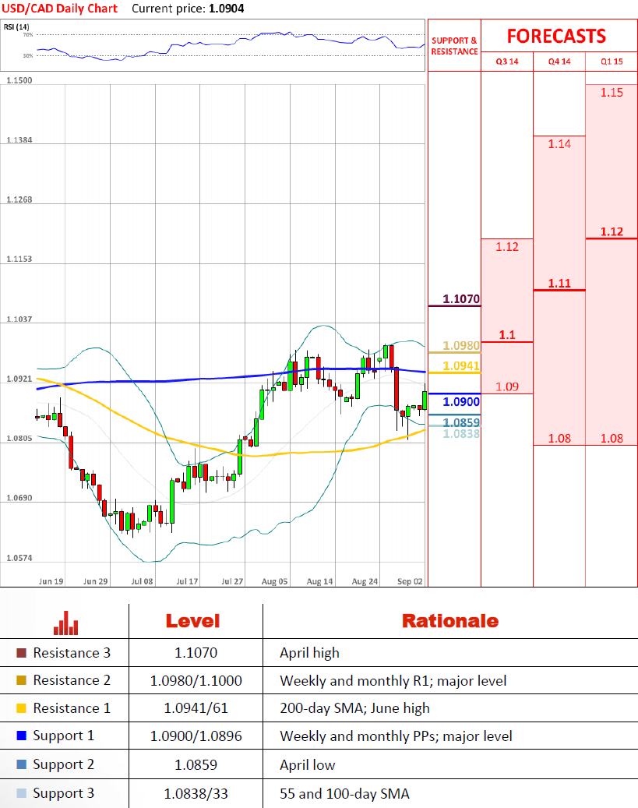This screenshot has height=808, width=638.
Task: Click the 55 and 100-day SMA rationale
Action: (x=345, y=794)
